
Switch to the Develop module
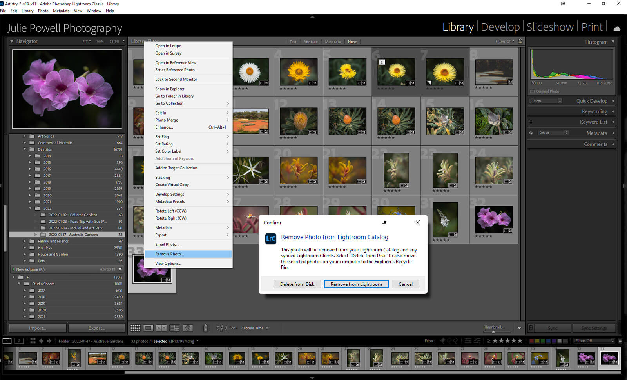click(x=500, y=27)
